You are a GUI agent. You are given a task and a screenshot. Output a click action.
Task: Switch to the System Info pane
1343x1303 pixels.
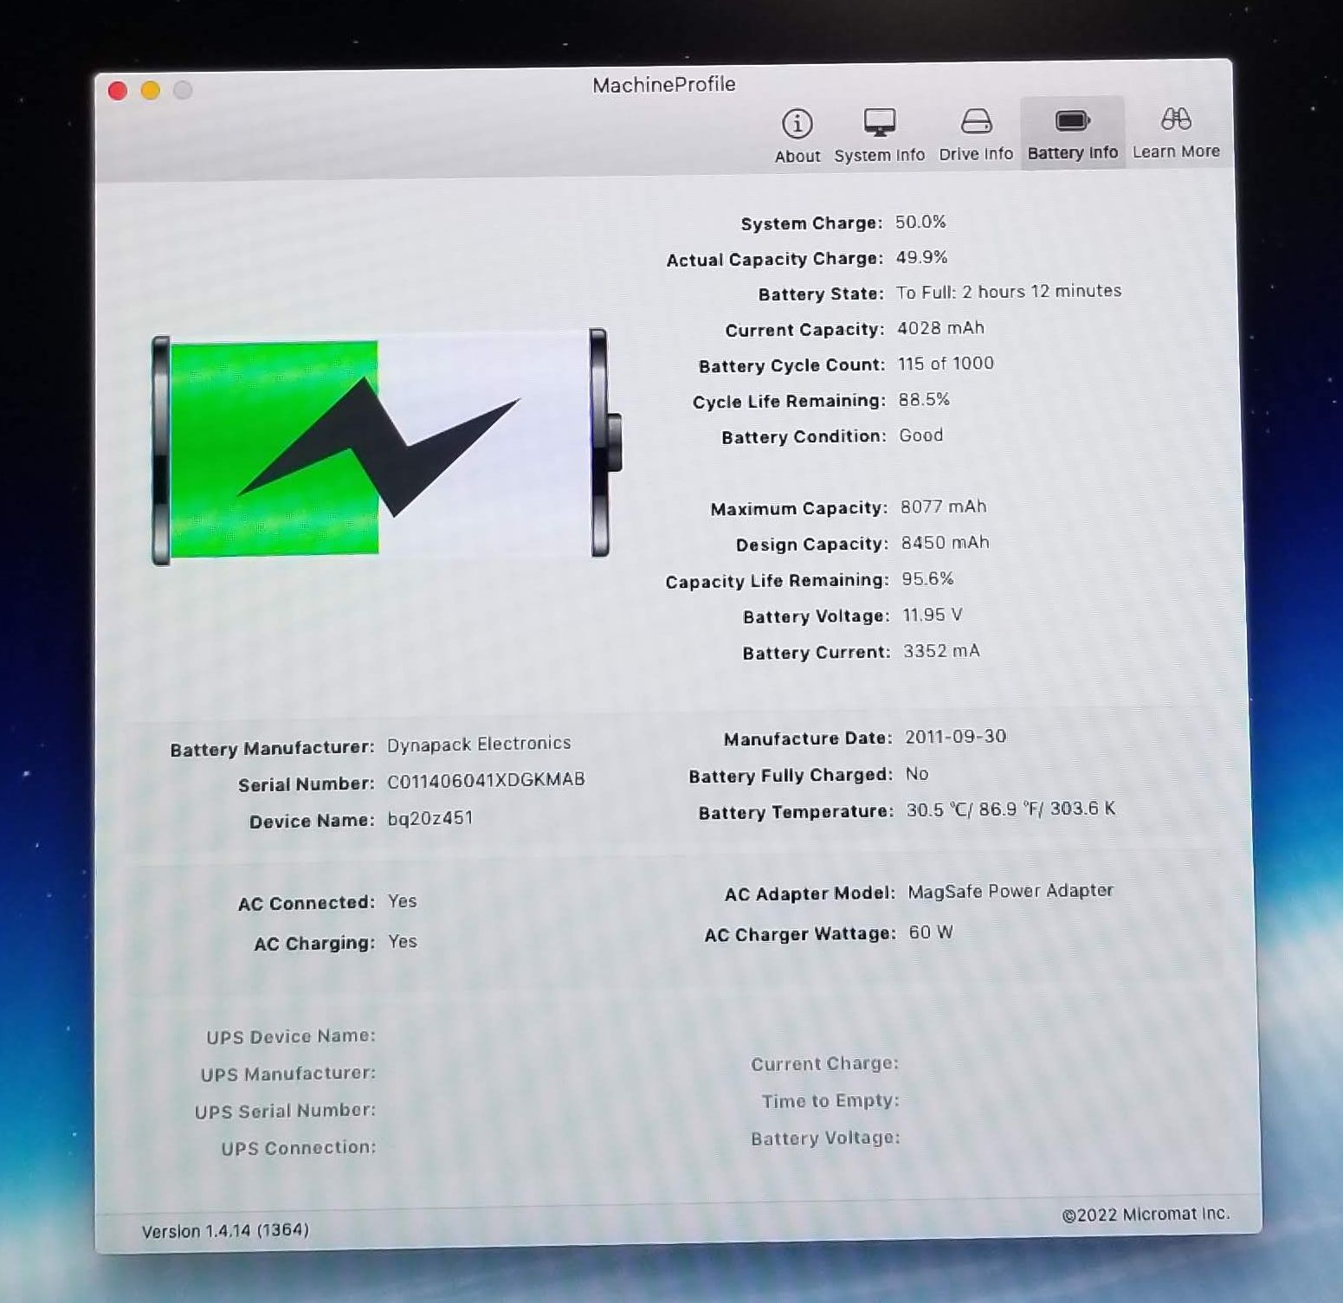(x=879, y=134)
